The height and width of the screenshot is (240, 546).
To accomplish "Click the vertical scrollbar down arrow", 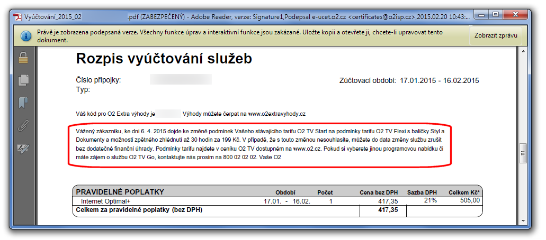I will click(x=523, y=221).
